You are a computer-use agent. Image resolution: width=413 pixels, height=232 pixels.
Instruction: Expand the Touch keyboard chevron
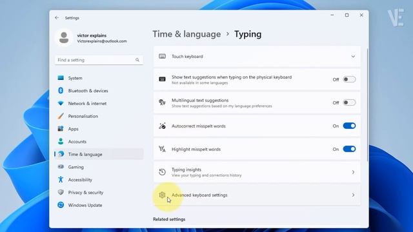coord(353,56)
